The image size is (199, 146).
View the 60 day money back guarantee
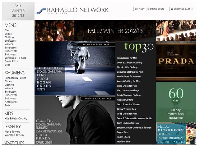[x=176, y=102]
